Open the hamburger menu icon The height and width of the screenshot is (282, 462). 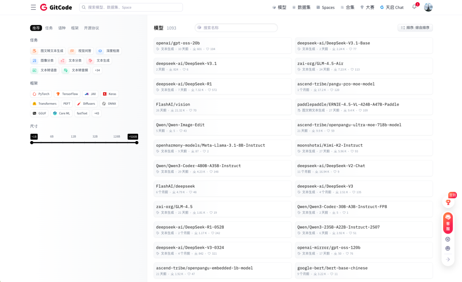pyautogui.click(x=33, y=7)
